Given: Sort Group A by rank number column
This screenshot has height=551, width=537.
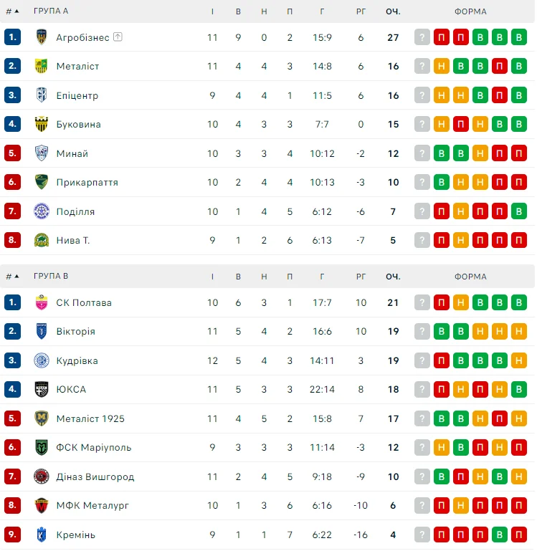Looking at the screenshot, I should [x=12, y=11].
